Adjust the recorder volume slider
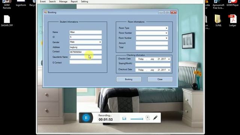This screenshot has width=240, height=135. (136, 118)
